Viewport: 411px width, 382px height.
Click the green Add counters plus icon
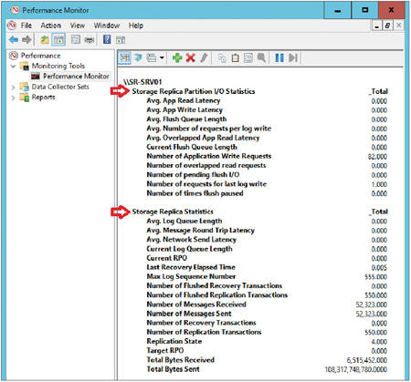point(177,57)
